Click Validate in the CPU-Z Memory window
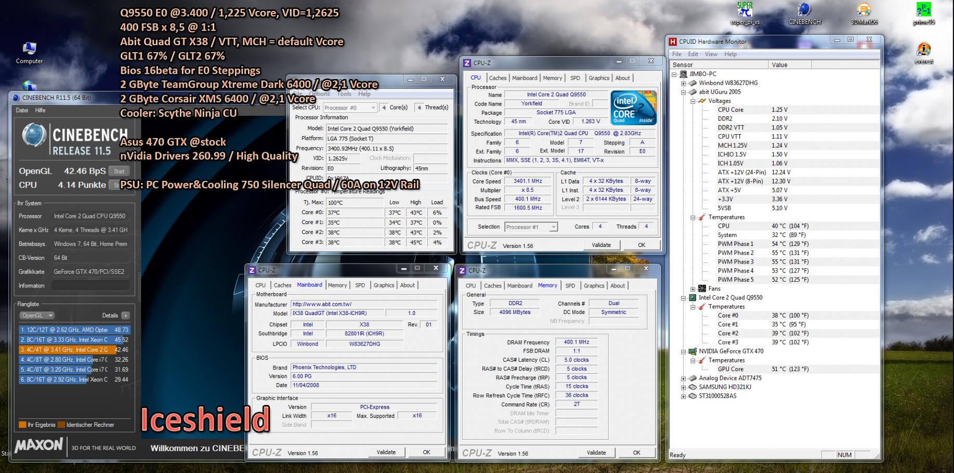This screenshot has height=473, width=954. (x=596, y=453)
